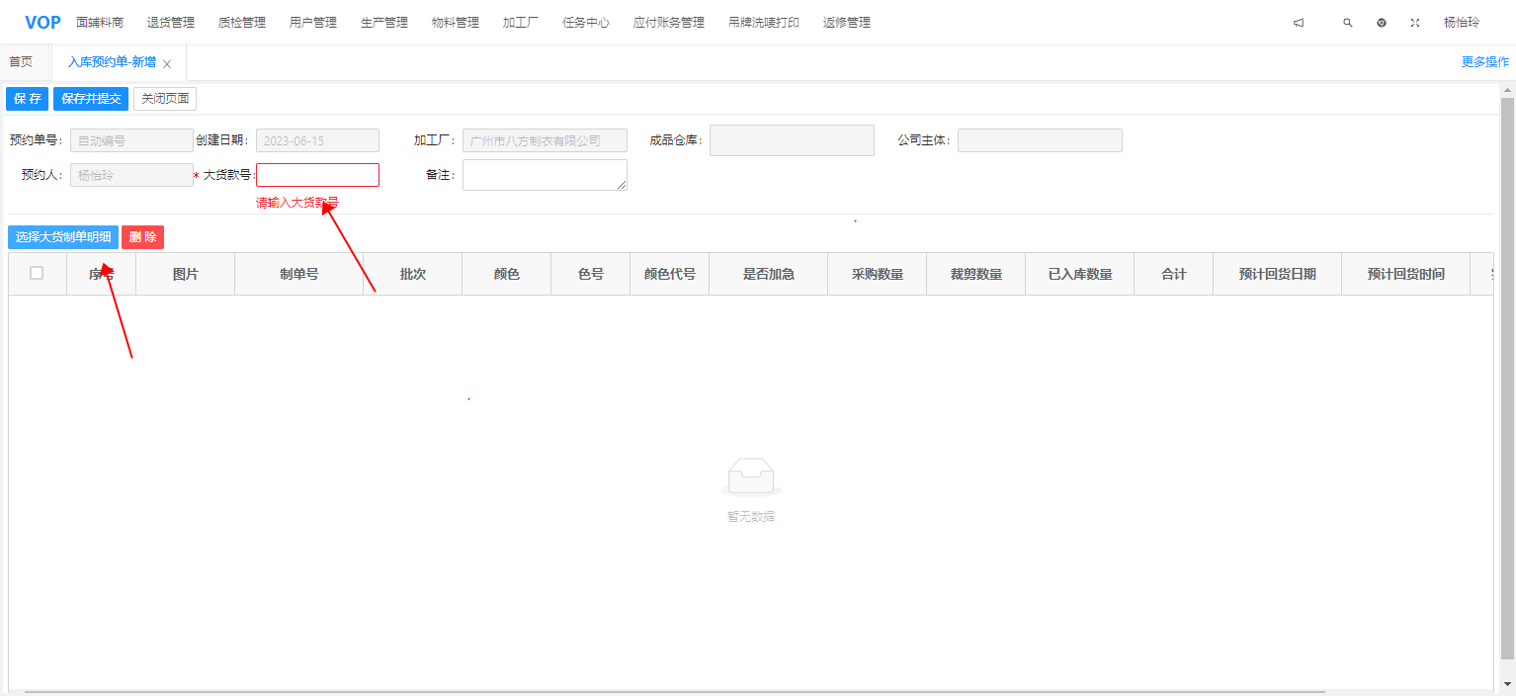This screenshot has height=696, width=1516.
Task: Click the 保存并提交 button
Action: (91, 99)
